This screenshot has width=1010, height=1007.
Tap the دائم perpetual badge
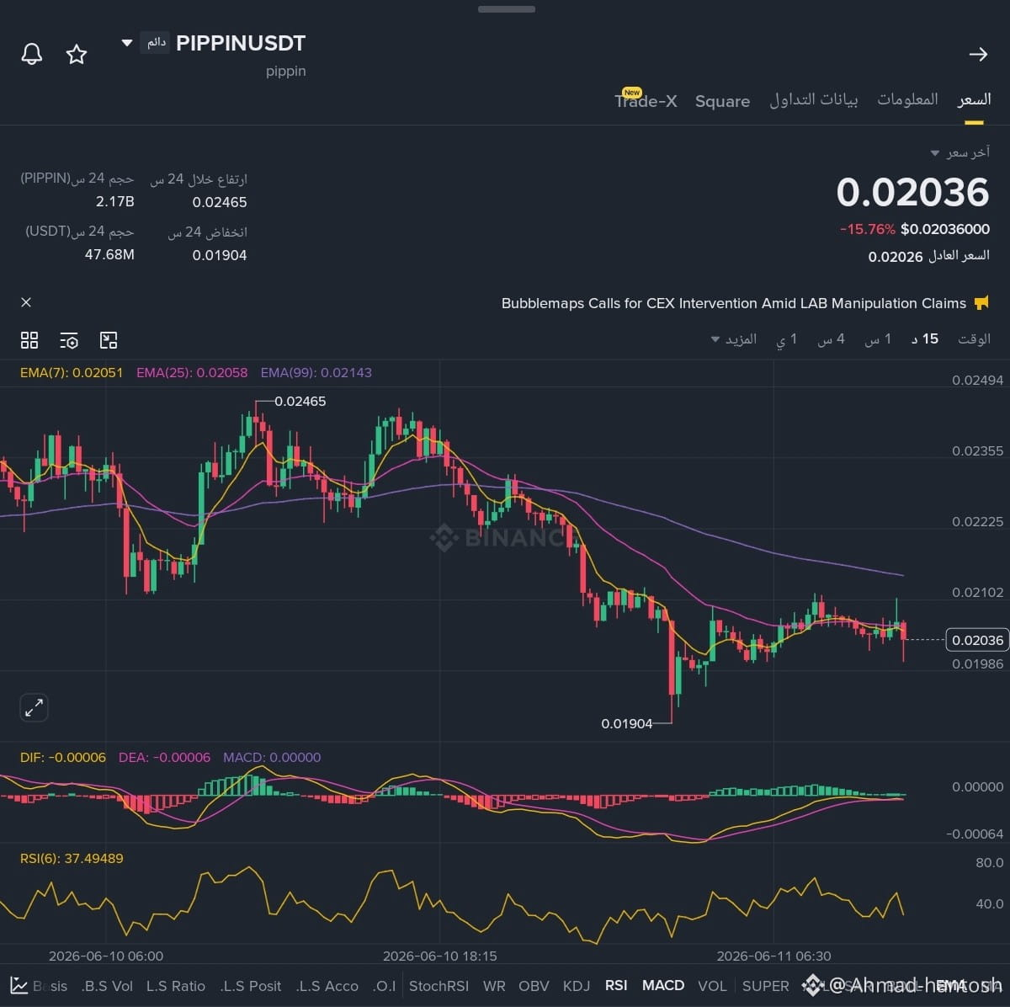(x=157, y=42)
